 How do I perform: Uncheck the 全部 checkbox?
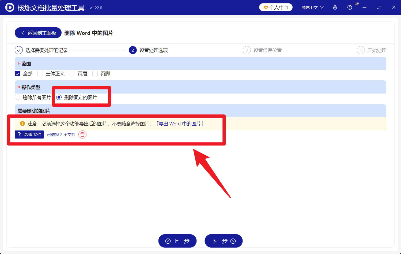pos(17,73)
